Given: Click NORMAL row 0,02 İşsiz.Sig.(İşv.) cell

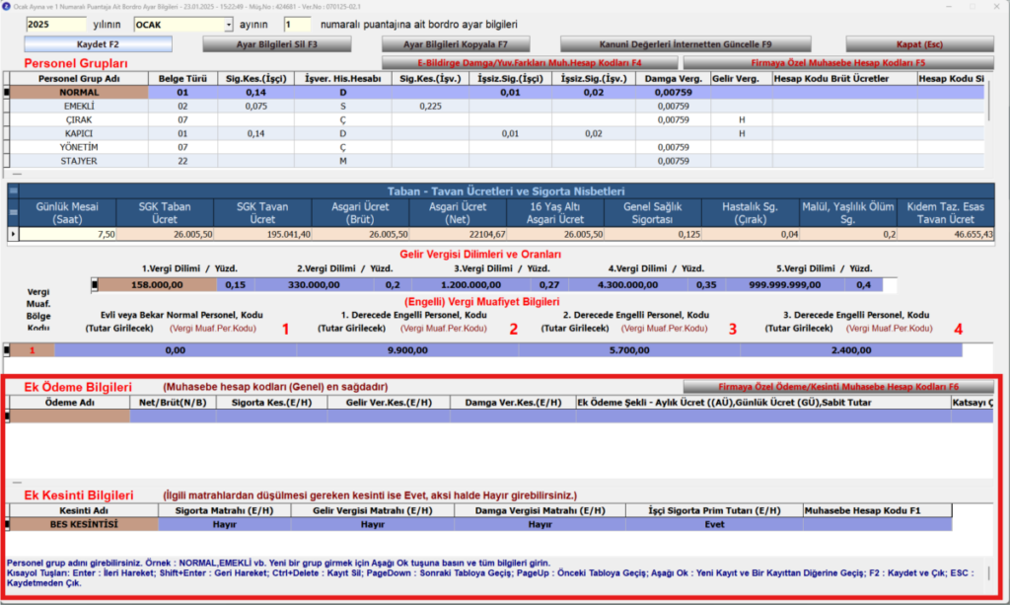Looking at the screenshot, I should point(594,92).
